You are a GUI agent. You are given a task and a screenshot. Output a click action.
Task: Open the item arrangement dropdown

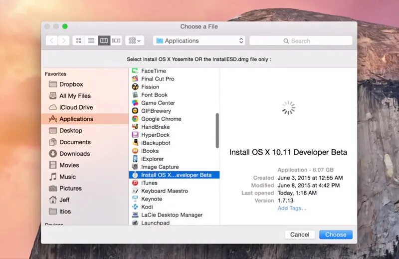135,40
